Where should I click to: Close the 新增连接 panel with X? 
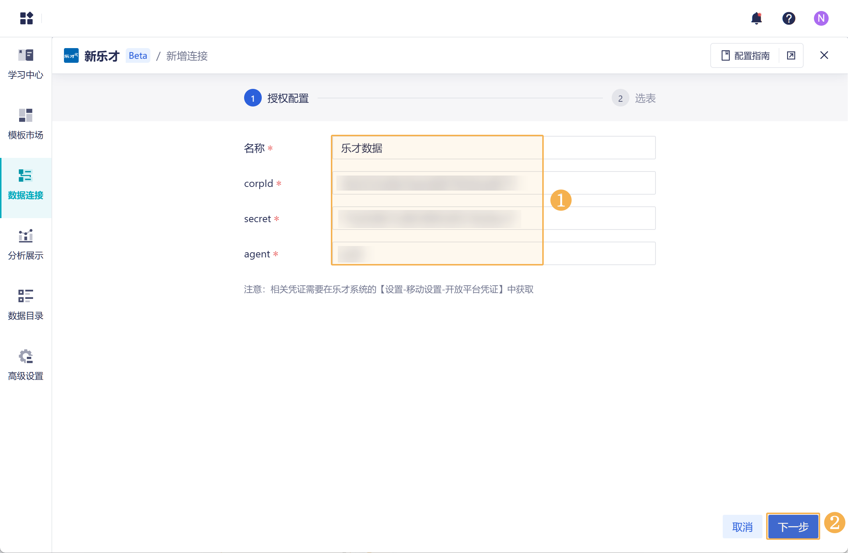(824, 55)
